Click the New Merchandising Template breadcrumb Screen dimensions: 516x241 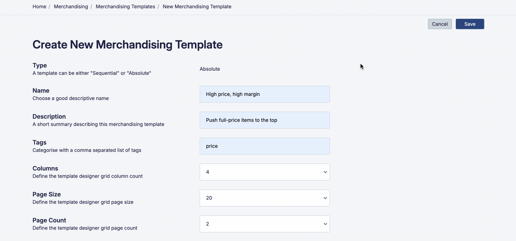[197, 6]
